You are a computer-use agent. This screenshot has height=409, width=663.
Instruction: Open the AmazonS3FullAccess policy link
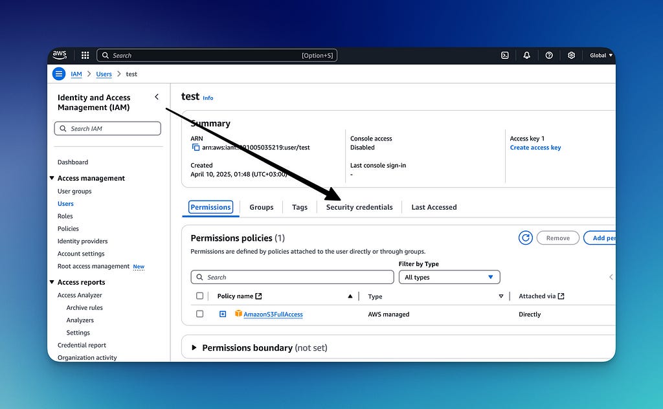273,315
